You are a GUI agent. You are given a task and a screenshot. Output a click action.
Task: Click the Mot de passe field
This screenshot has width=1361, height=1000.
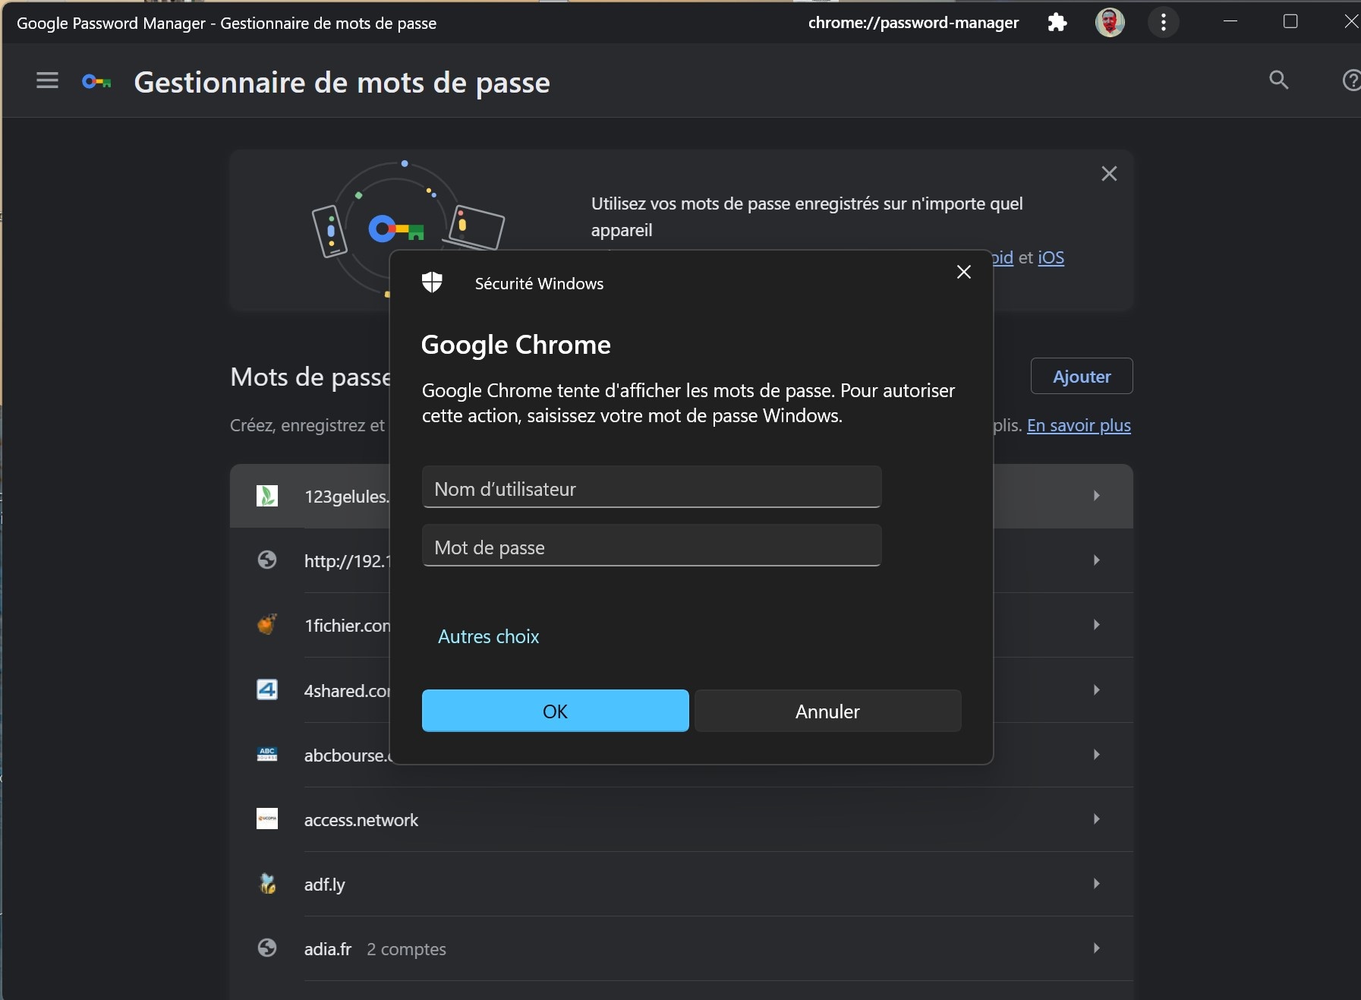pyautogui.click(x=651, y=545)
